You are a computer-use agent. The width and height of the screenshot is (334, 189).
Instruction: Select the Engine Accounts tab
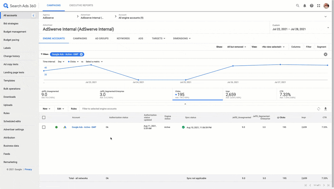(x=54, y=39)
